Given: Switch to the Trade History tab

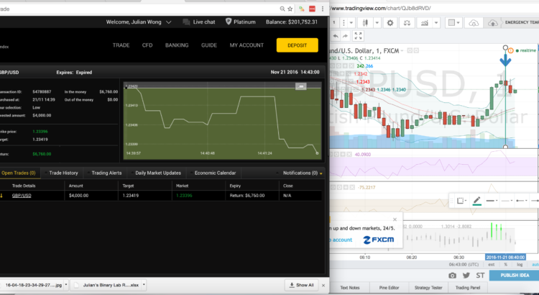Looking at the screenshot, I should [63, 173].
